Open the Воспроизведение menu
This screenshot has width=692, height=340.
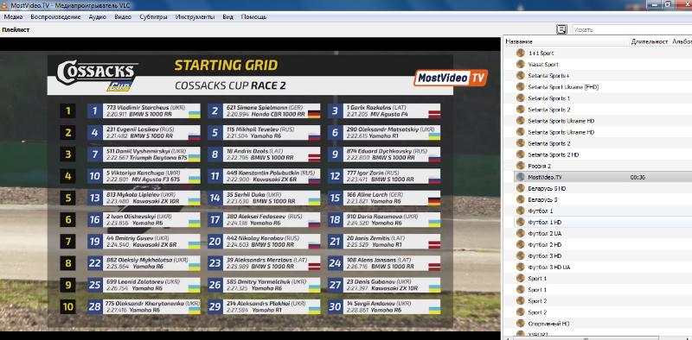55,17
